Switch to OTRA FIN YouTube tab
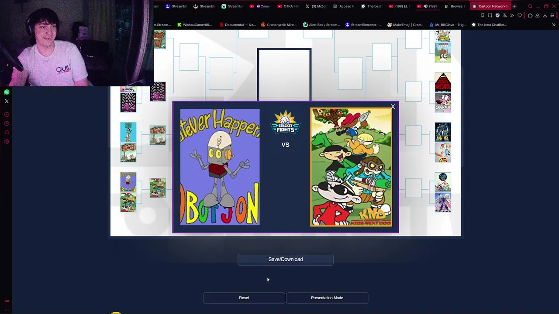 click(x=288, y=6)
